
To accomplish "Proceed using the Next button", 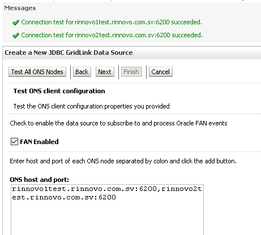I will pyautogui.click(x=105, y=72).
